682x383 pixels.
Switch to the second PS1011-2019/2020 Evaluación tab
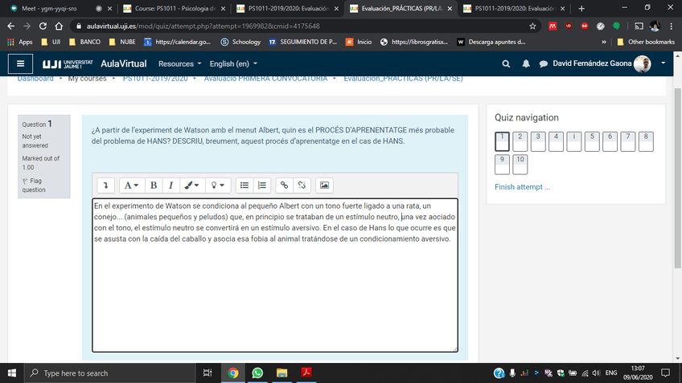[288, 9]
